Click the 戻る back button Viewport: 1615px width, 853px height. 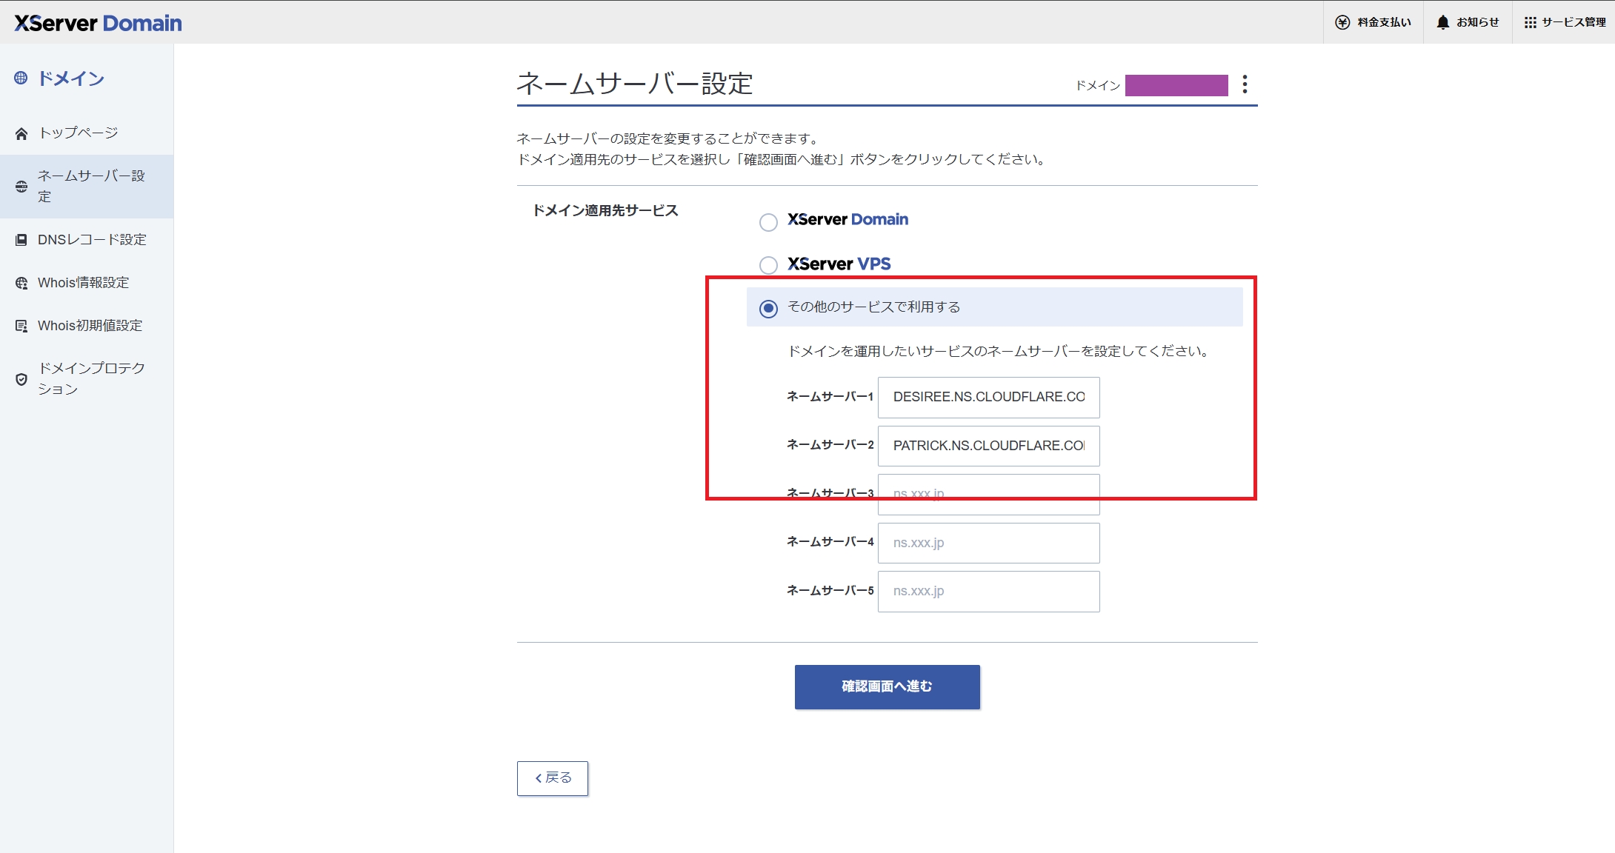tap(553, 778)
